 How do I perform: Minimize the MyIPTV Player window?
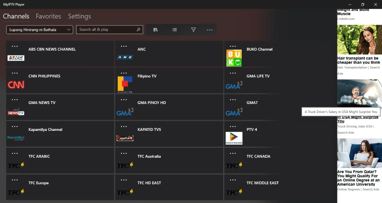click(x=350, y=4)
